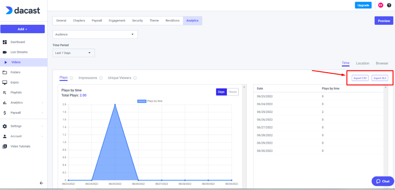The width and height of the screenshot is (395, 190).
Task: Open the Last 7 Days dropdown
Action: point(73,53)
